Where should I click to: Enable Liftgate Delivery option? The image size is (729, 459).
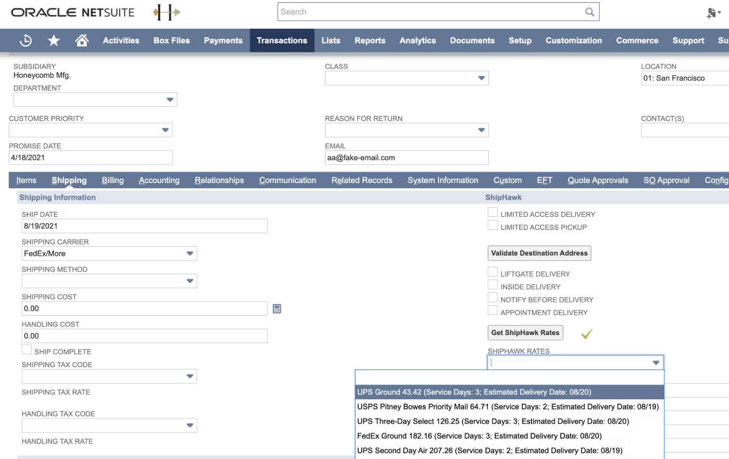tap(492, 272)
